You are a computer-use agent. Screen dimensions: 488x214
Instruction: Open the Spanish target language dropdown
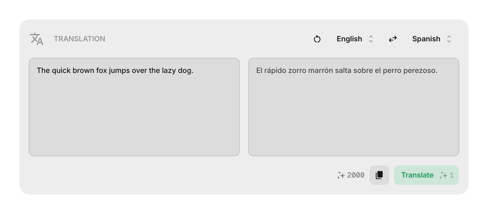[426, 39]
